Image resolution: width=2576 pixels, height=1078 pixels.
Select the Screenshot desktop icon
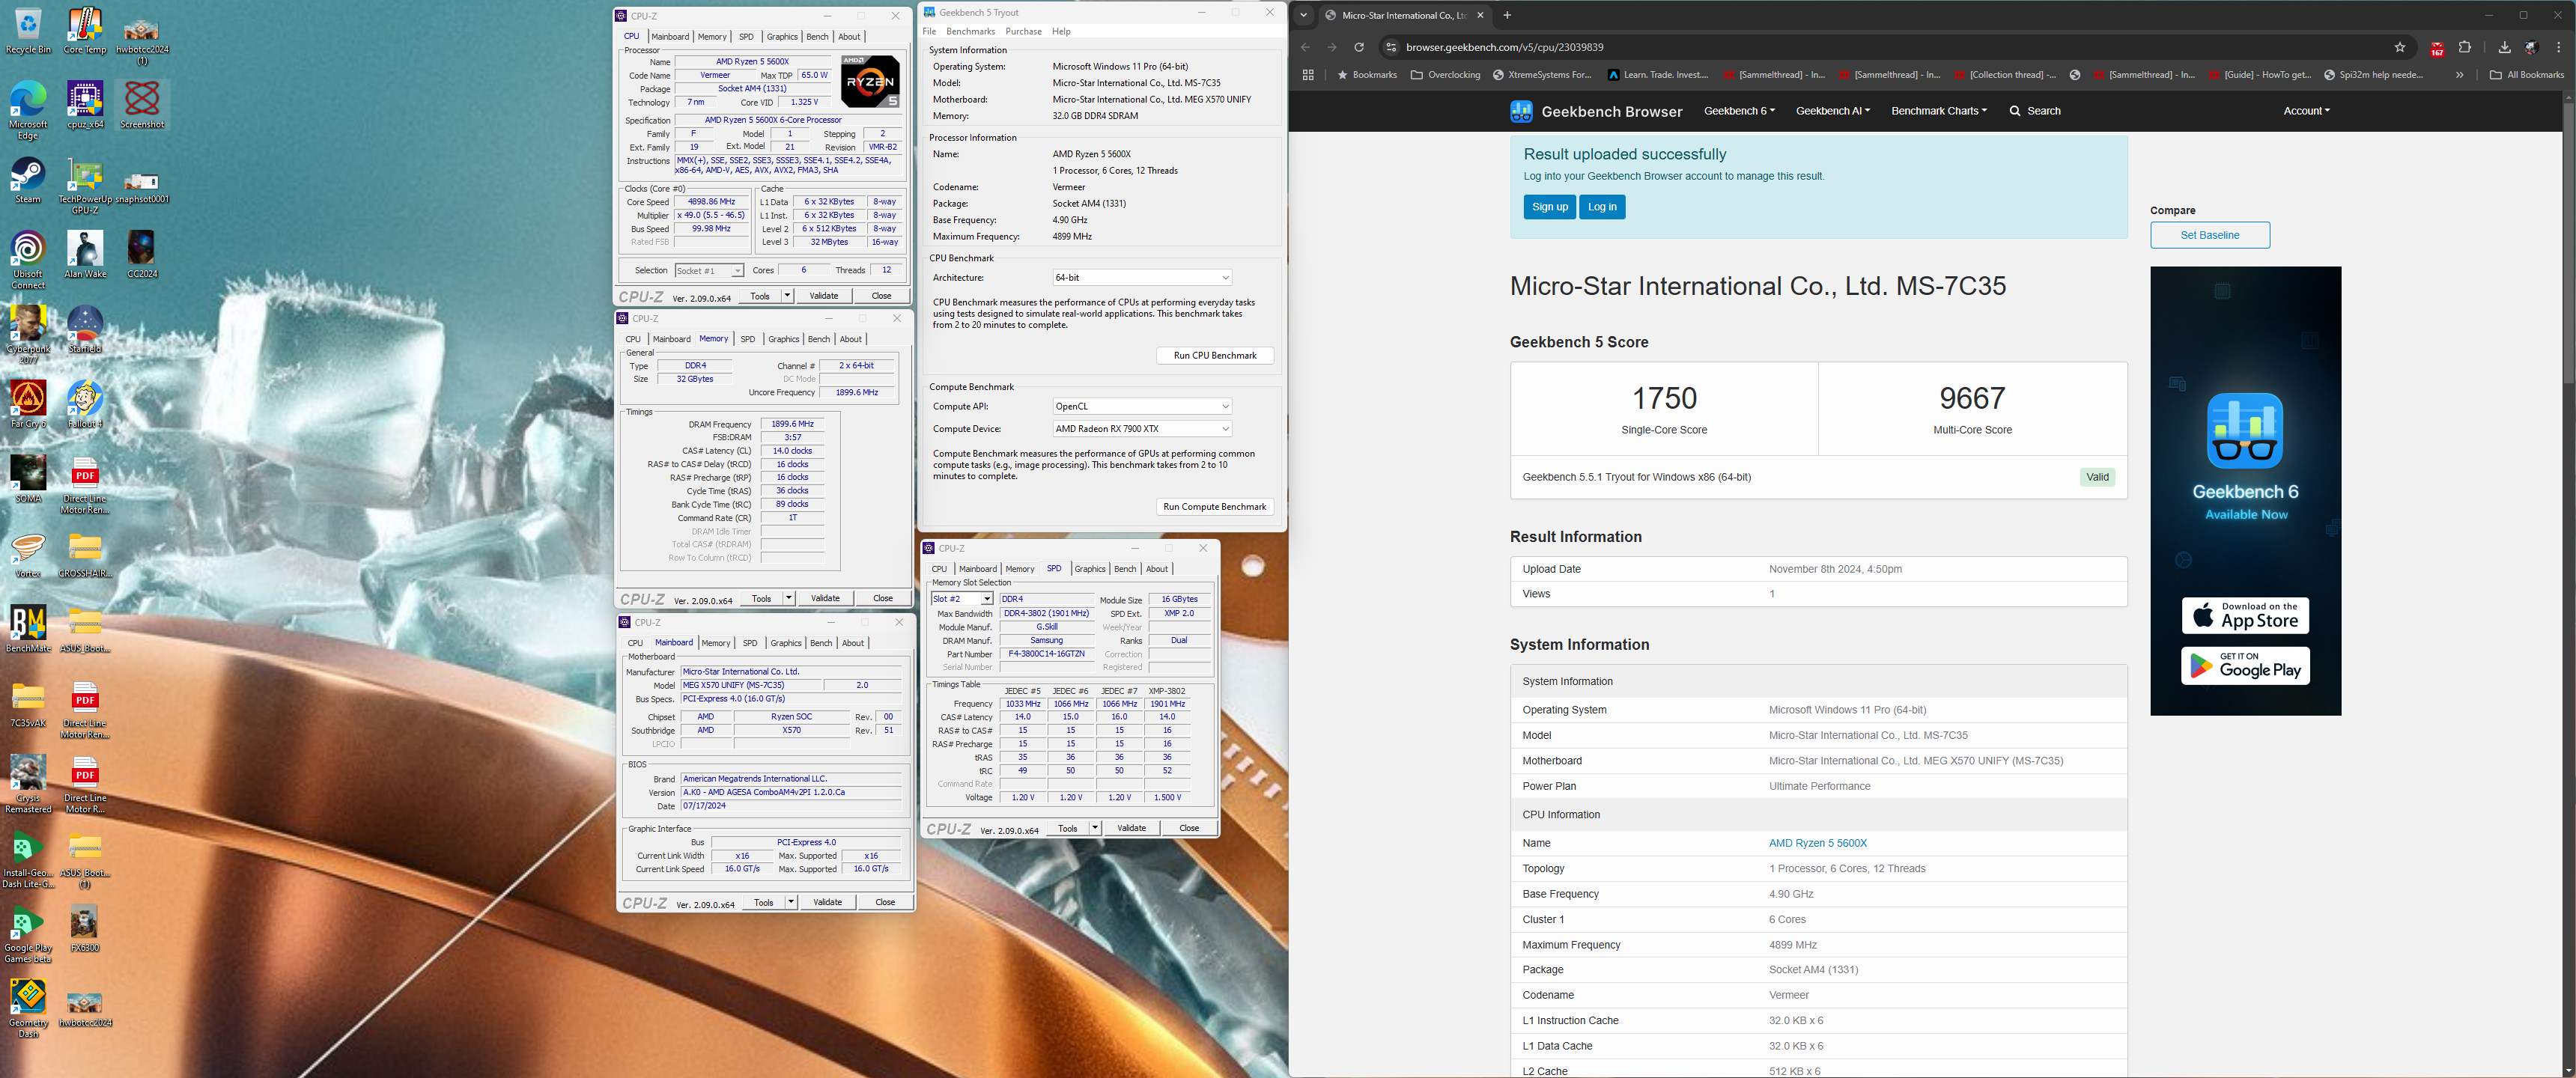[x=142, y=105]
